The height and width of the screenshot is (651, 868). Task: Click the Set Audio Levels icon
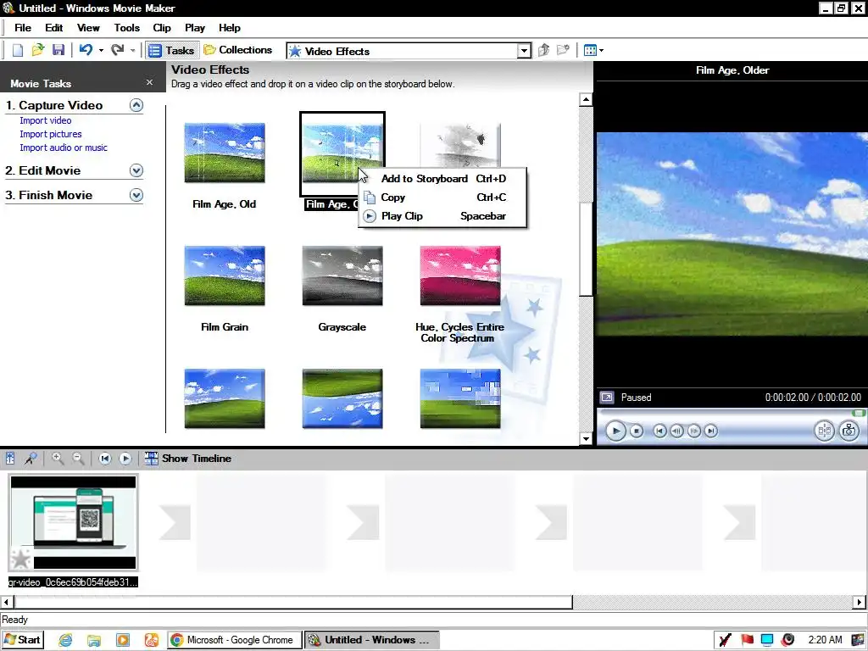(x=10, y=459)
